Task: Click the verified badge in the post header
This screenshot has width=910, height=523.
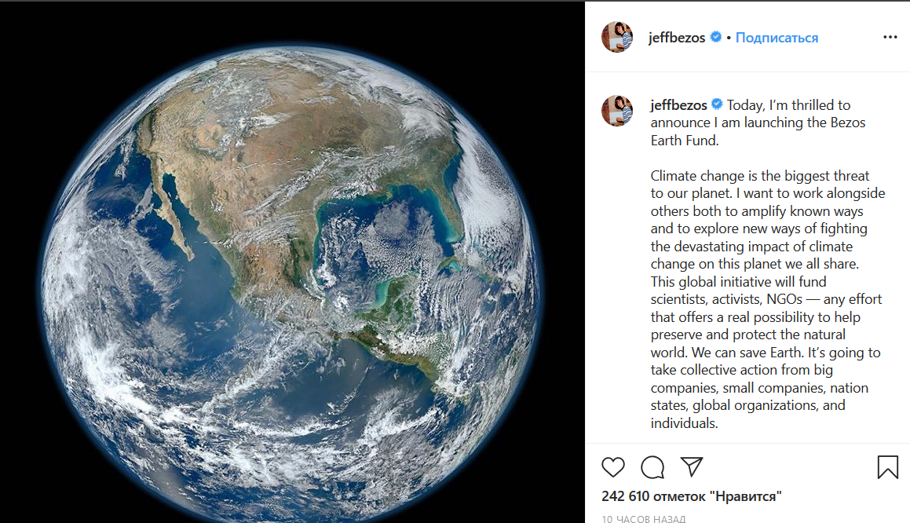Action: (x=716, y=37)
